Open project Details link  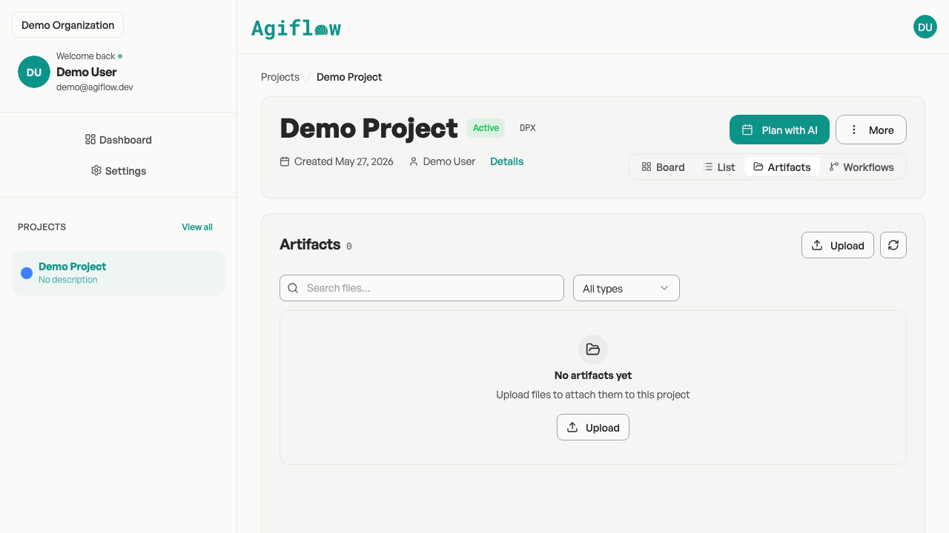507,161
